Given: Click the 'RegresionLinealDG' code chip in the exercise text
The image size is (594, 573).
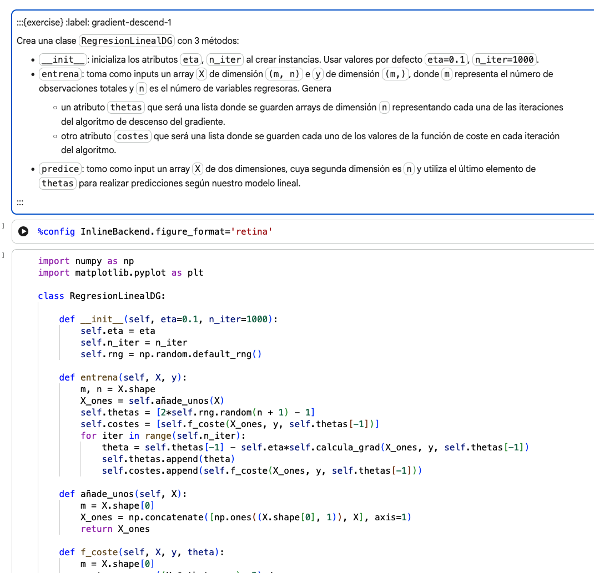Looking at the screenshot, I should coord(127,40).
